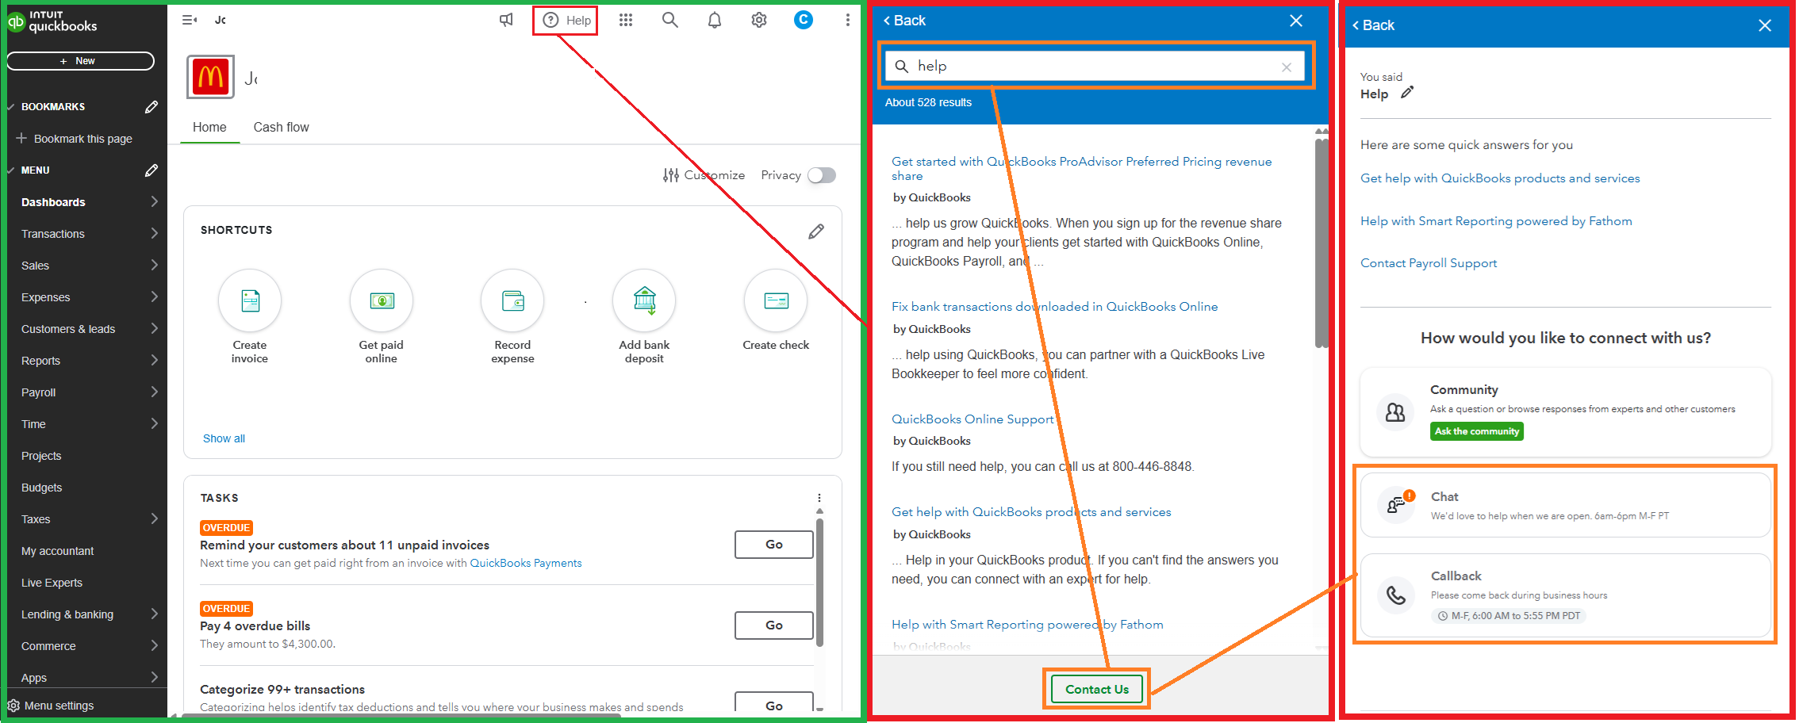Click the Contact Us button
The image size is (1799, 723).
[1097, 689]
